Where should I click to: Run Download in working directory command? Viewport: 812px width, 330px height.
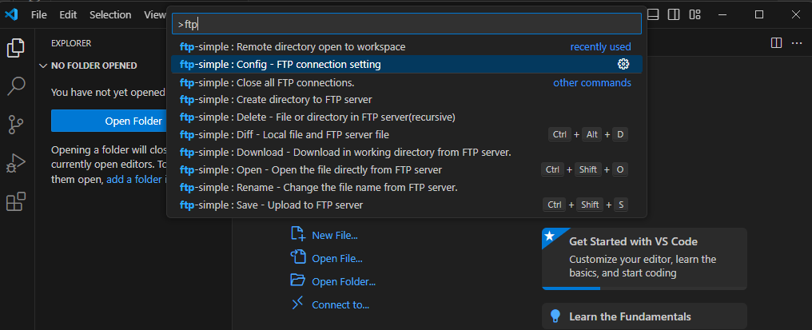pos(407,153)
